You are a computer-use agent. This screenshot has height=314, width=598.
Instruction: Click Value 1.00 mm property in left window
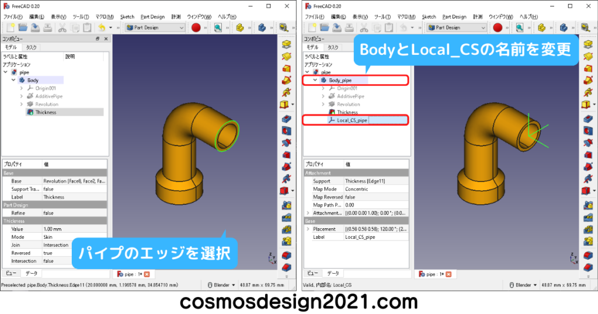click(54, 229)
